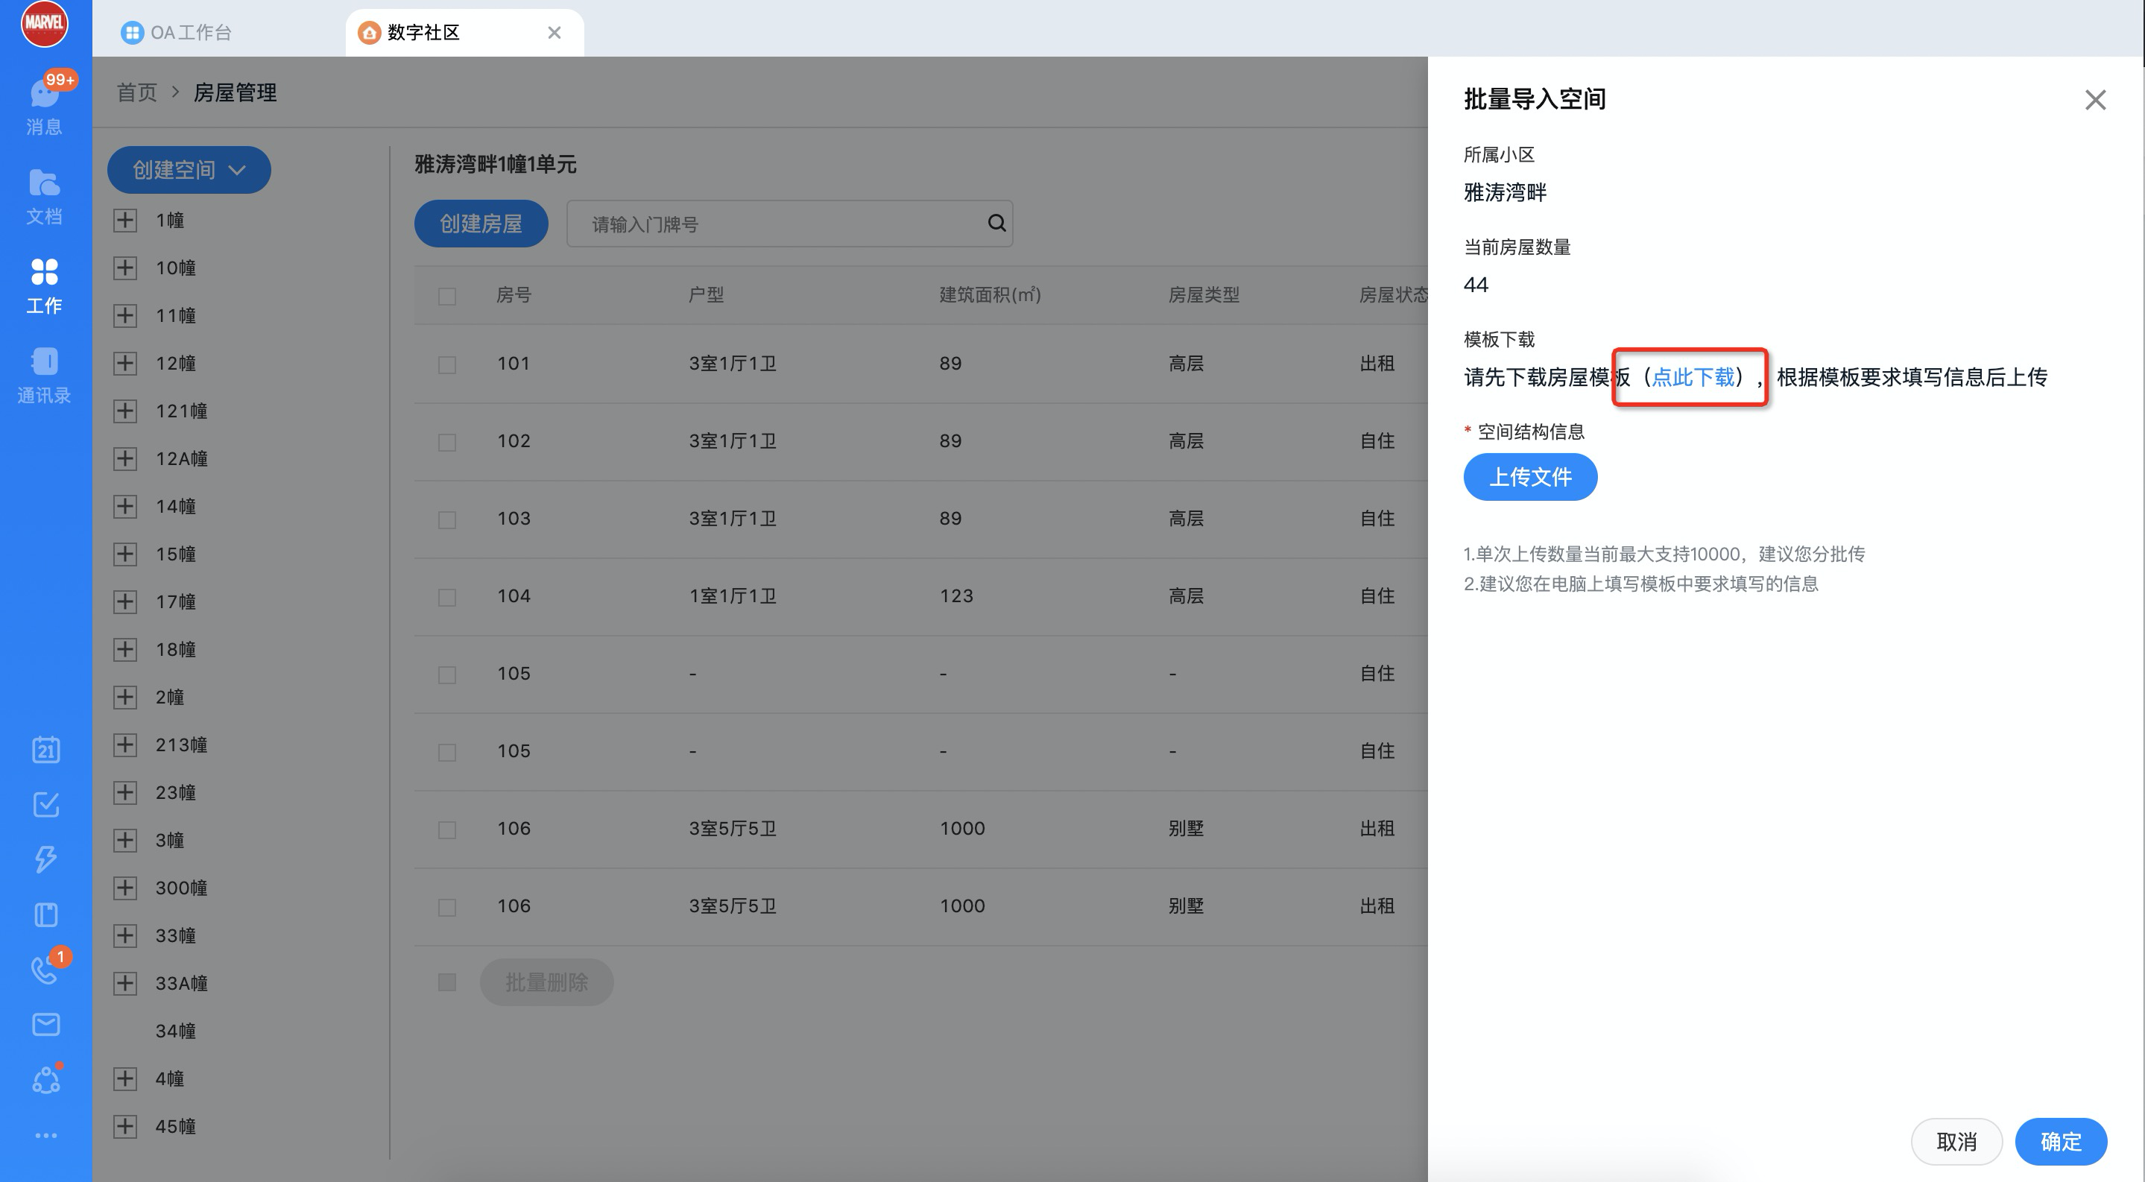Open the phone icon with the 1 badge
Viewport: 2145px width, 1182px height.
tap(44, 970)
